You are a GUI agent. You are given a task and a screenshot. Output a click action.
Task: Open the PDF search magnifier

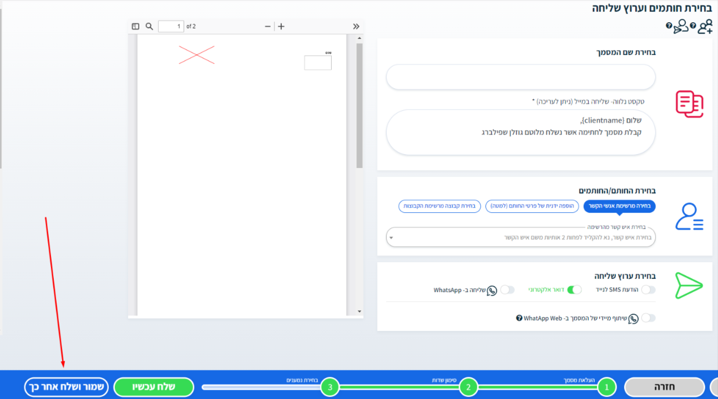pos(149,26)
